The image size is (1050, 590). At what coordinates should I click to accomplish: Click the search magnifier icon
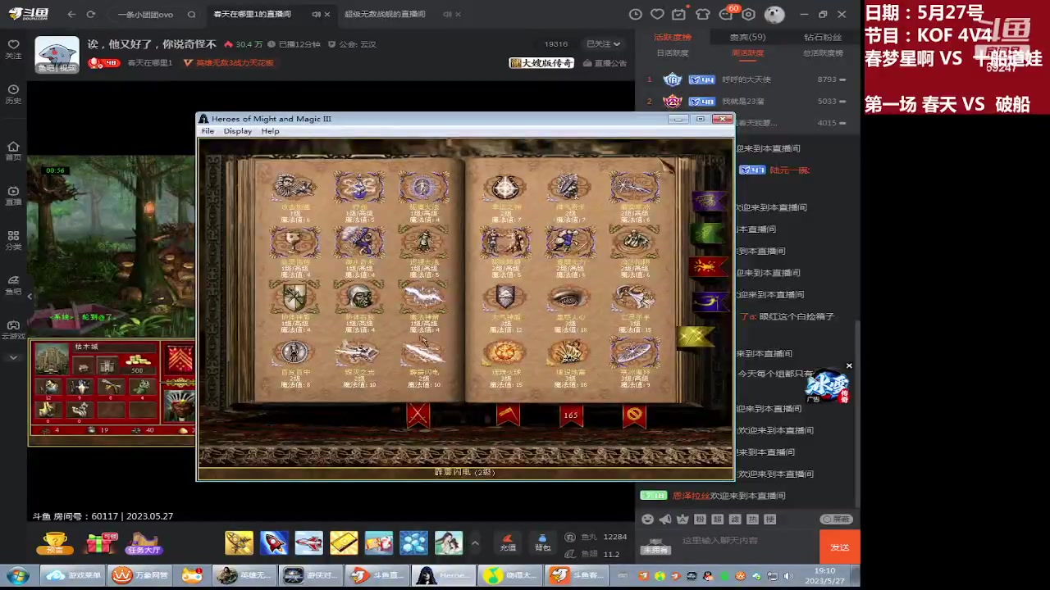(x=191, y=14)
